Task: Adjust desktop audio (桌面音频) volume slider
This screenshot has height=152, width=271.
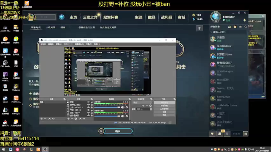Action: 107,107
